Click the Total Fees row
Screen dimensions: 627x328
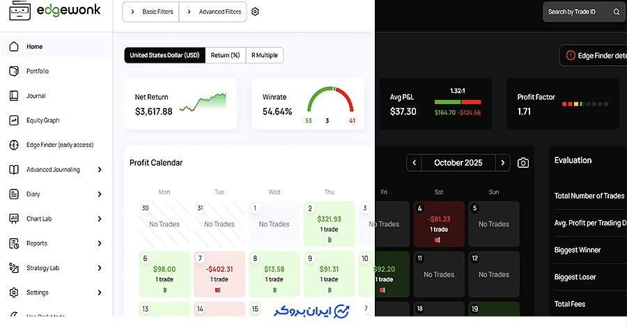590,304
